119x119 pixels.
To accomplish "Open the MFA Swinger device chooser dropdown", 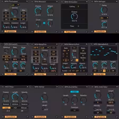I will pos(117,1).
